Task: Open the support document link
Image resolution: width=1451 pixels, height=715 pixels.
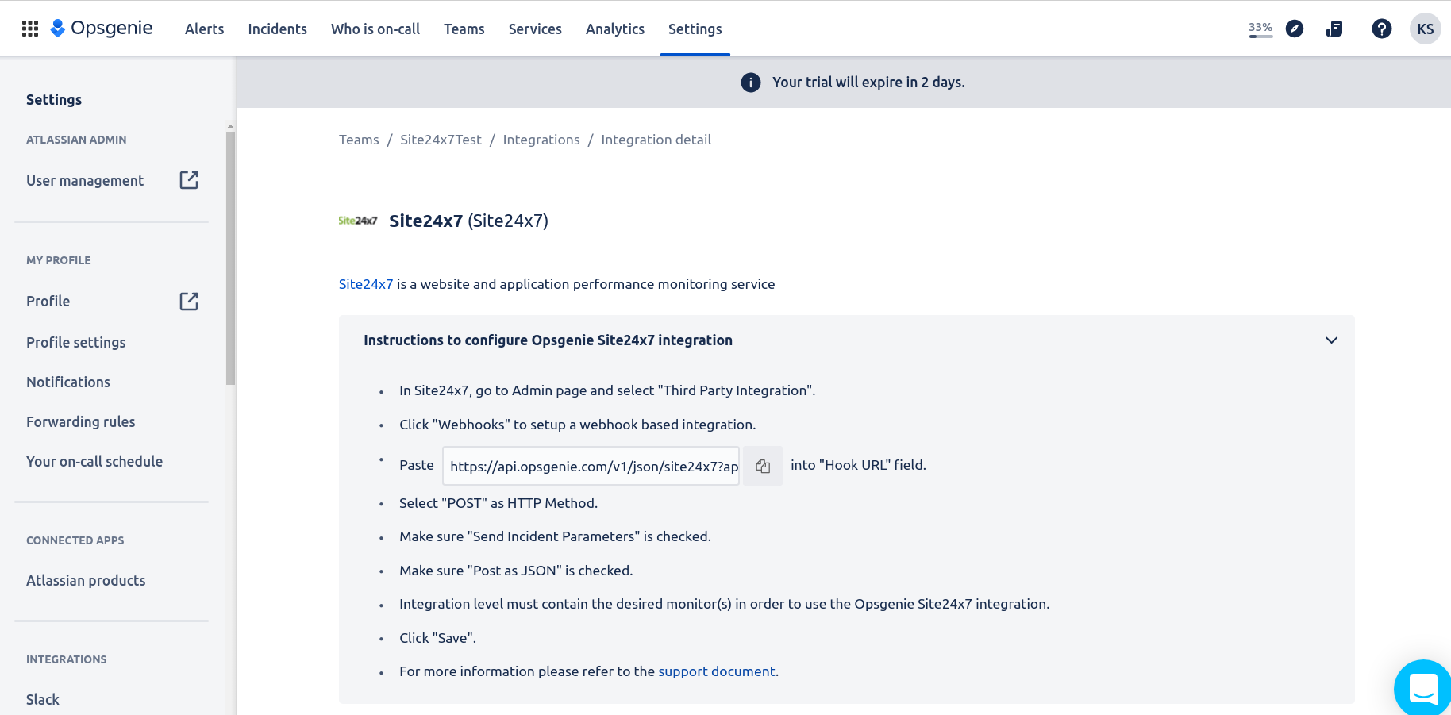Action: point(717,671)
